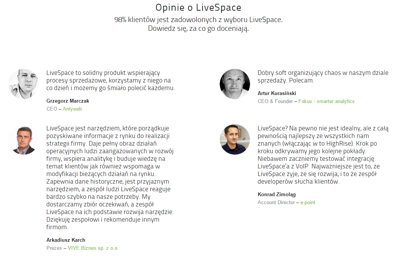This screenshot has height=268, width=410.
Task: Click the avatar photo beside Arkadiusz Karch's testimonial
Action: pos(24,140)
